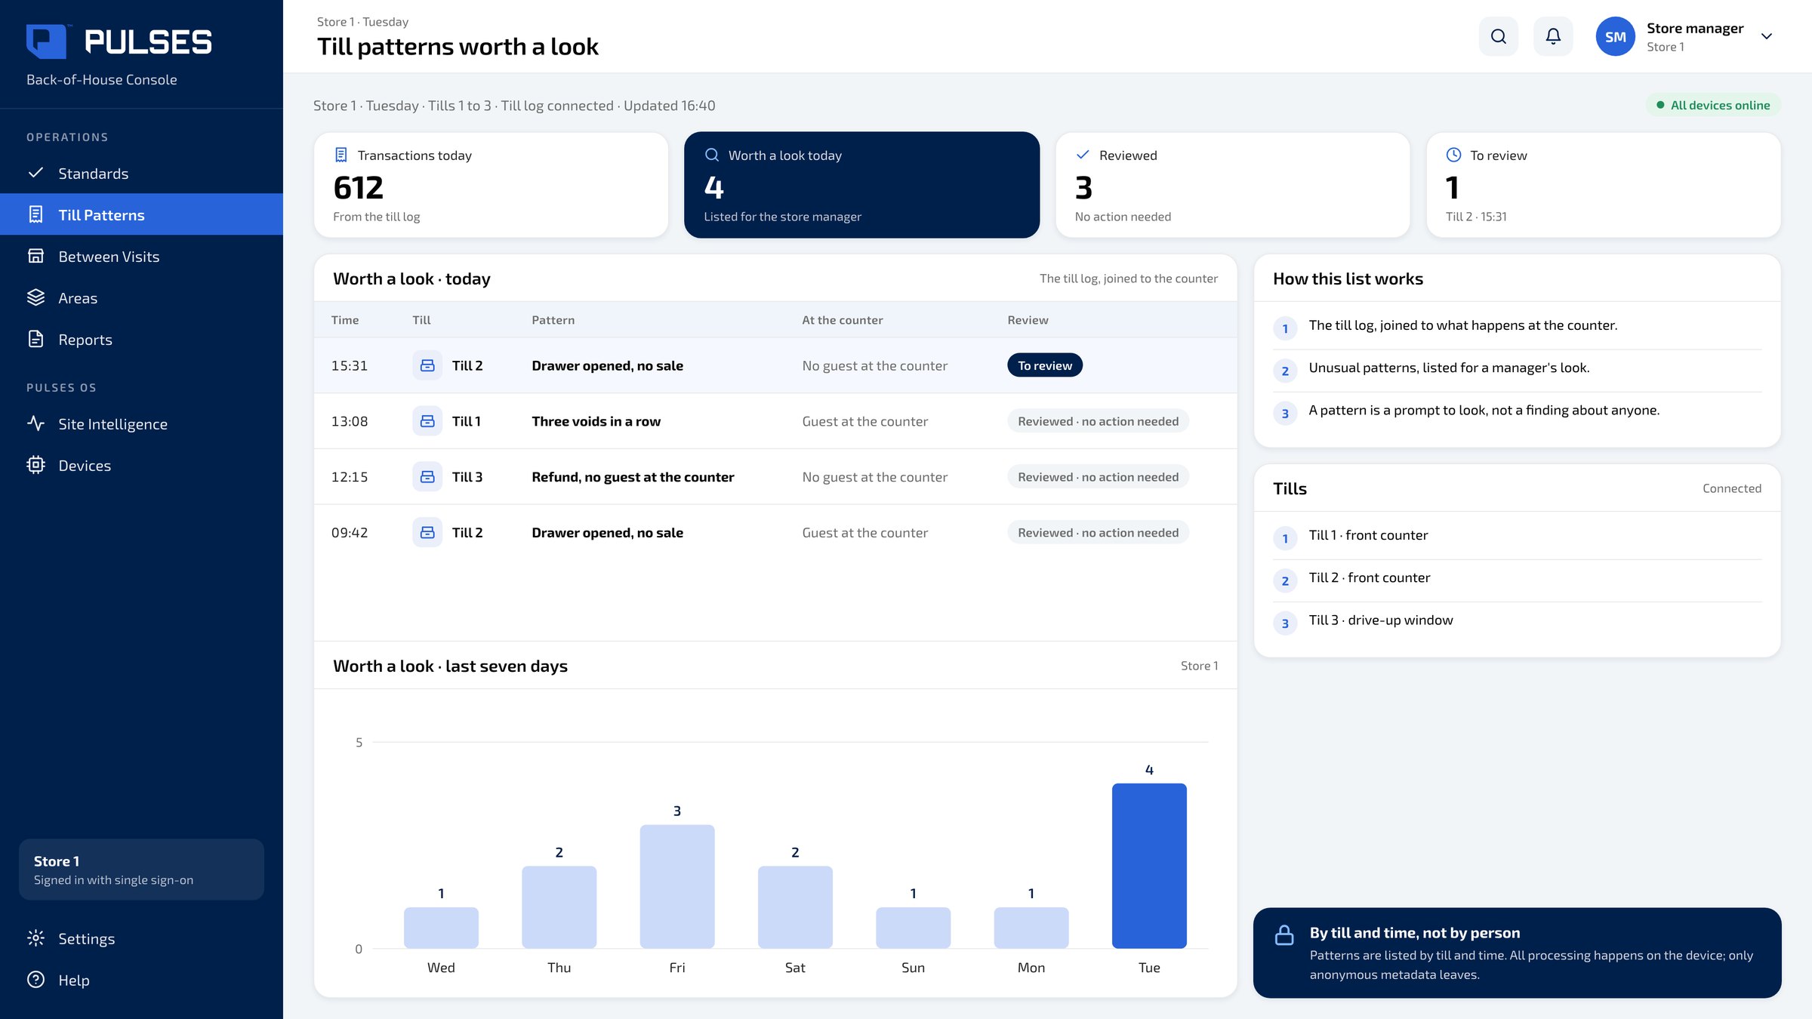
Task: Open Reports from sidebar
Action: tap(141, 339)
